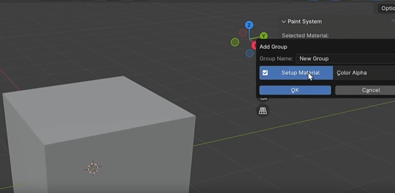Image resolution: width=395 pixels, height=193 pixels.
Task: Grab the Paint System panel drag handle
Action: pyautogui.click(x=392, y=22)
